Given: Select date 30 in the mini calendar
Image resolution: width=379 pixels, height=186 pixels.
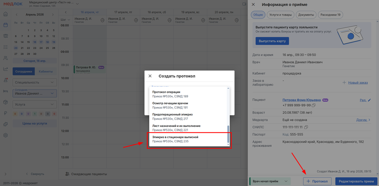Looking at the screenshot, I should tap(35, 54).
